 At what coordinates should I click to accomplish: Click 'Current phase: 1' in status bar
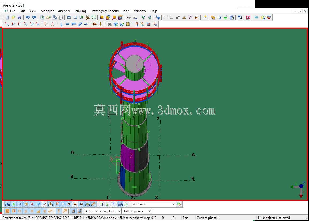208,218
